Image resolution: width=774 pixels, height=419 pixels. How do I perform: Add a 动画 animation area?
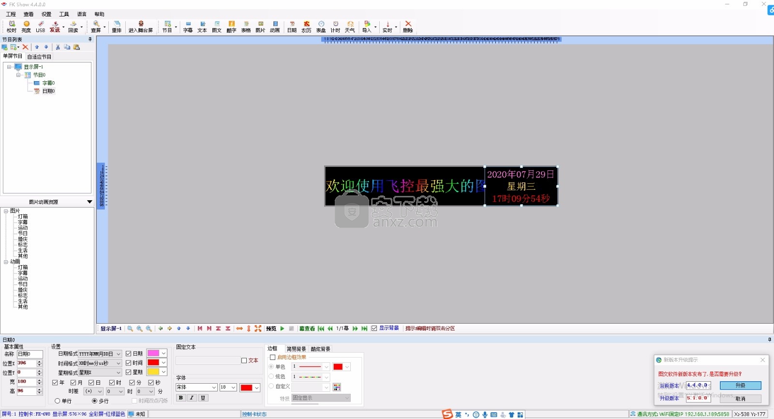(x=275, y=27)
